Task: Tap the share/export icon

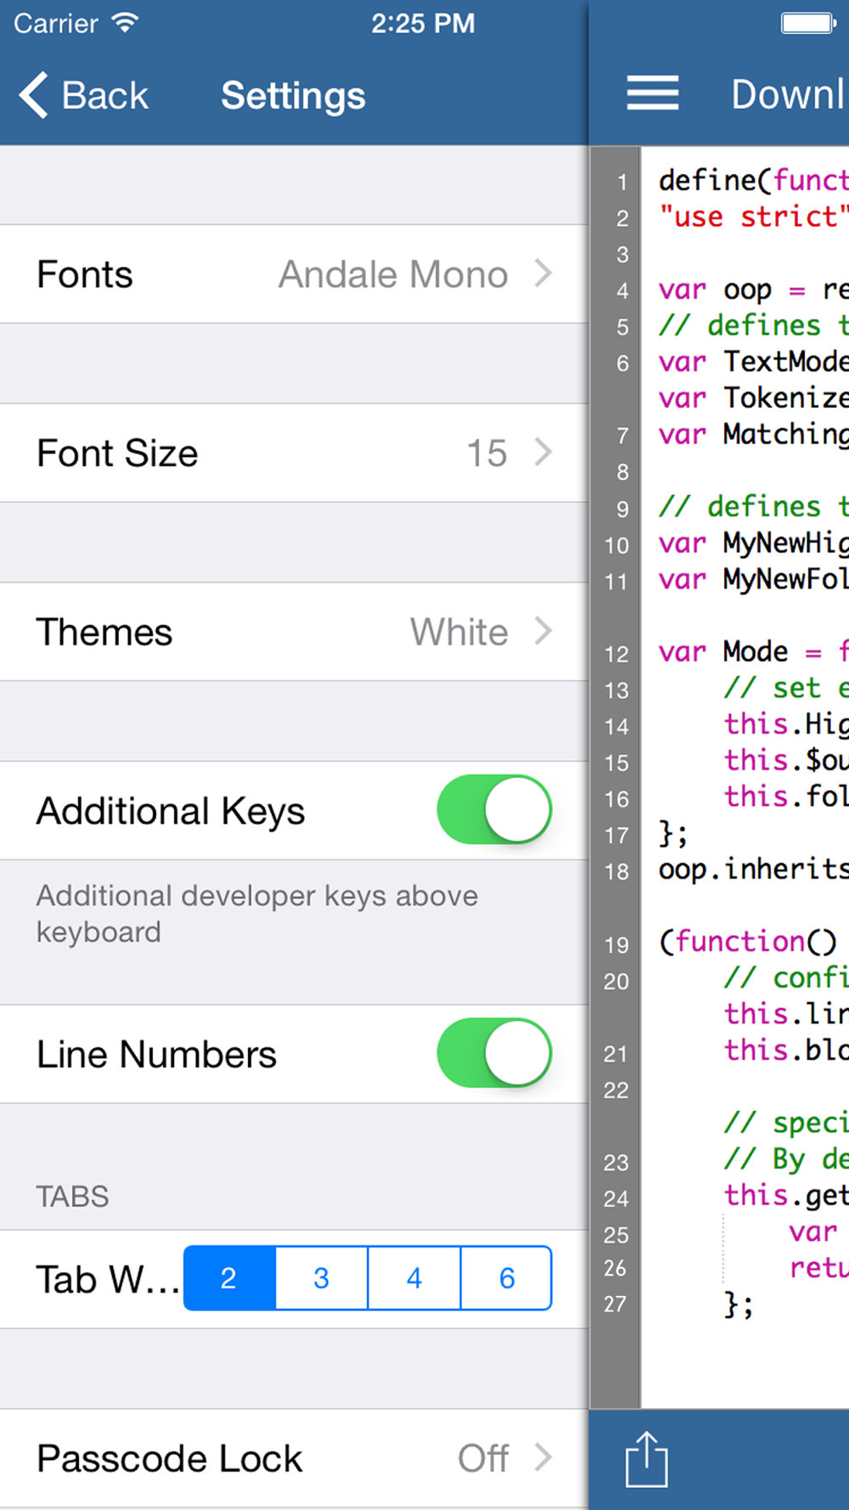Action: (647, 1459)
